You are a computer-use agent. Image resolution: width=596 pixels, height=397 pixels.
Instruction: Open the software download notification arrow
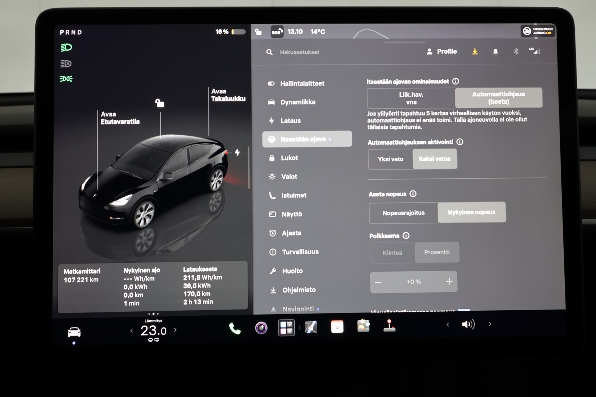tap(475, 51)
